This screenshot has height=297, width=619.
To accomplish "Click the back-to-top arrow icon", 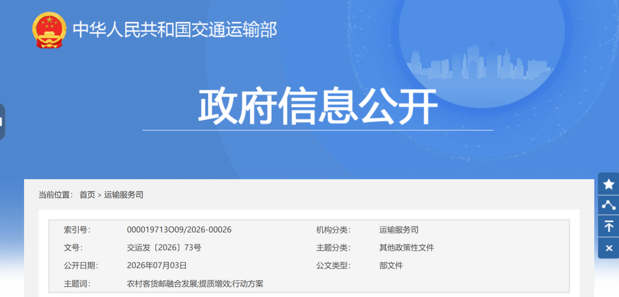I will [609, 226].
